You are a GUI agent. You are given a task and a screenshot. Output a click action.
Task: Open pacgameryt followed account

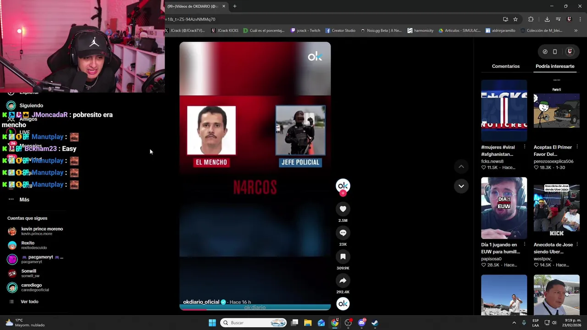click(36, 259)
